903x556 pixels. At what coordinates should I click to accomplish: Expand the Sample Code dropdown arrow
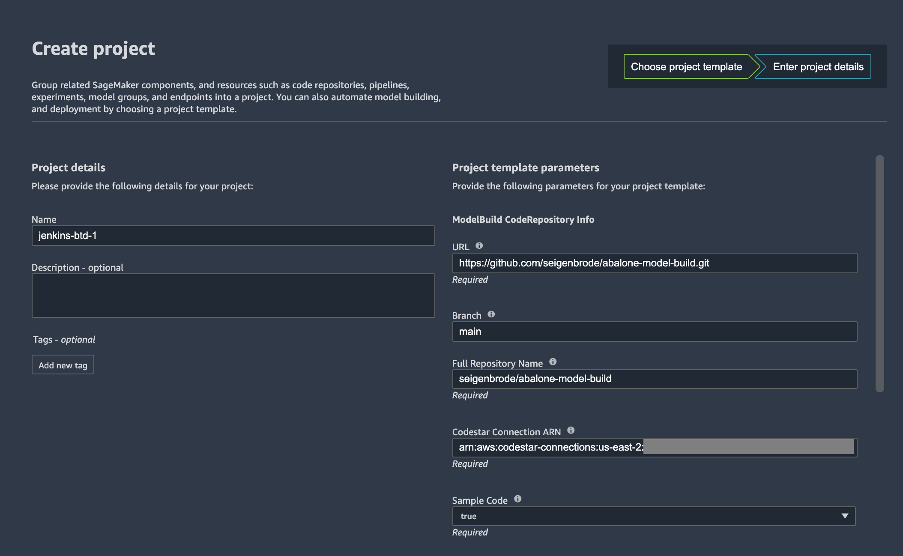pyautogui.click(x=845, y=516)
